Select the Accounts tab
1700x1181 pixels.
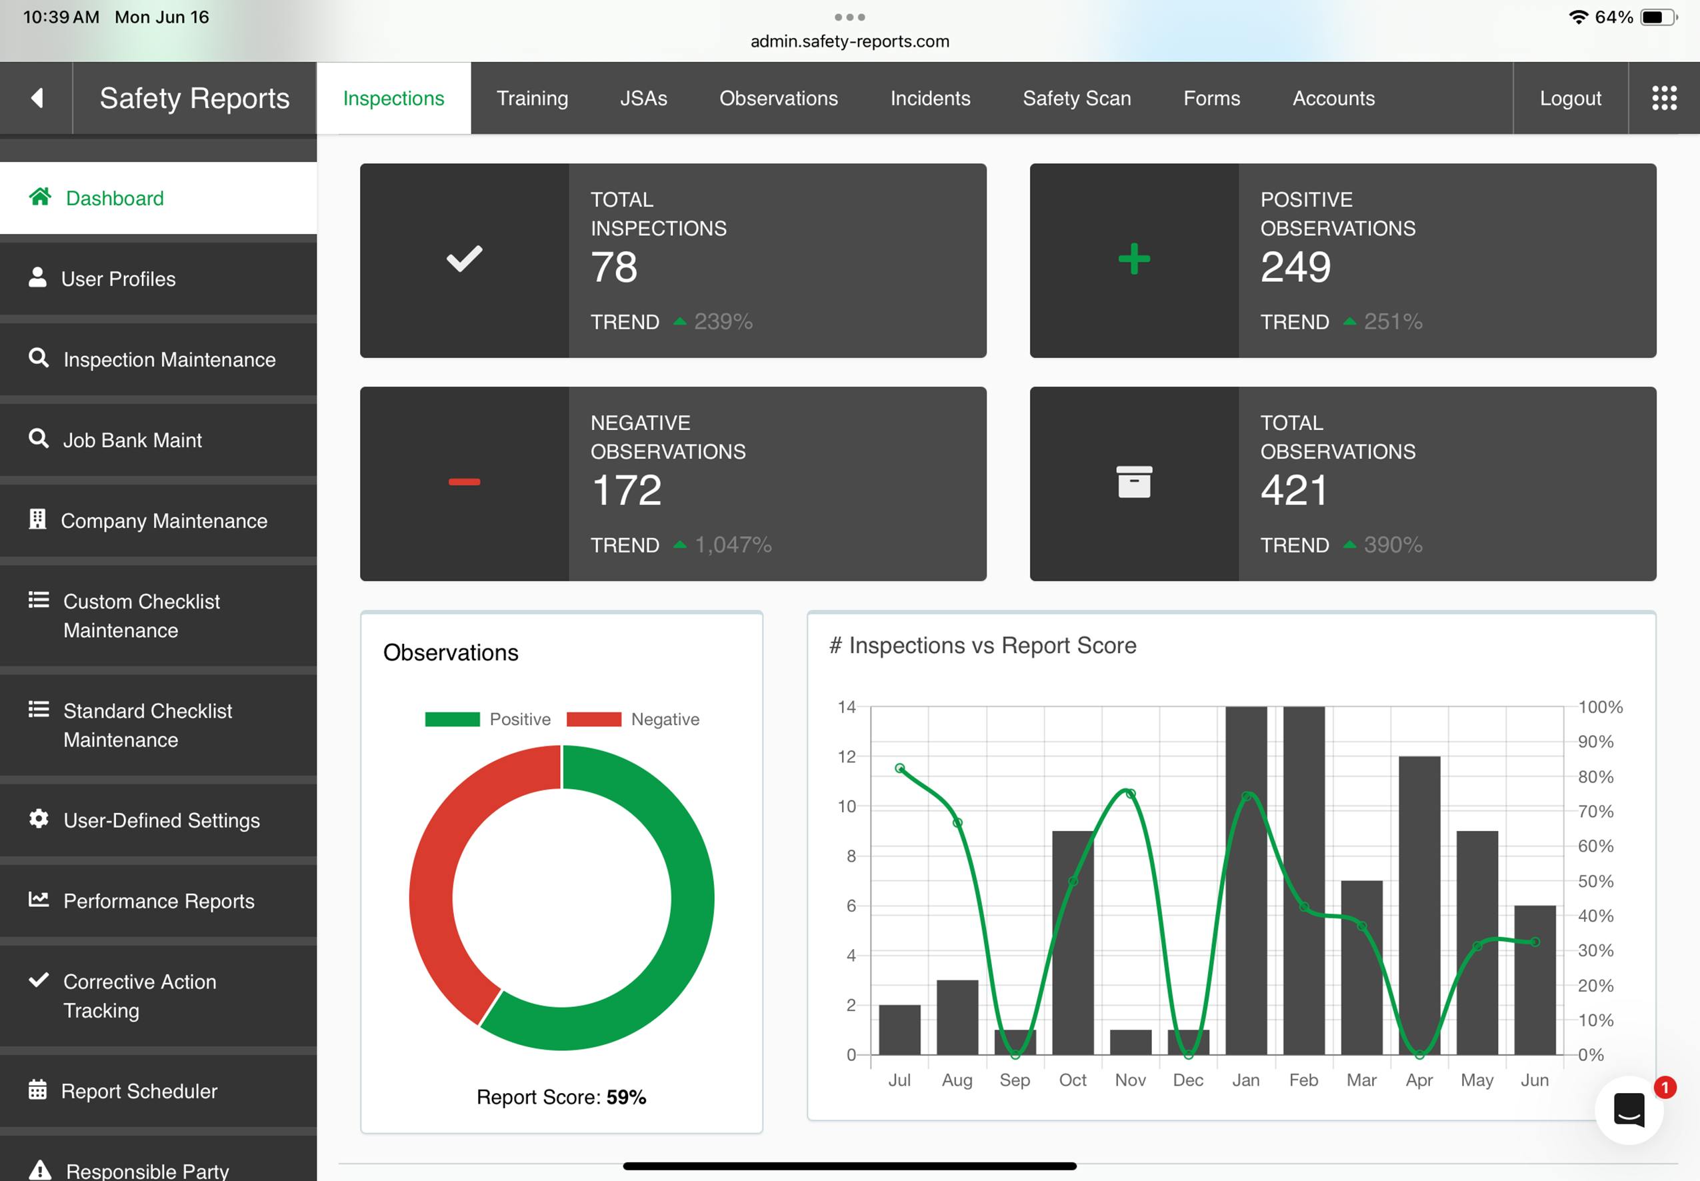pos(1333,97)
